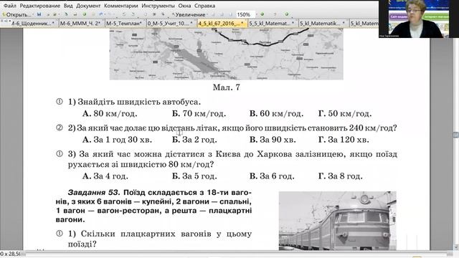Open the Комментарии menu

click(x=121, y=6)
